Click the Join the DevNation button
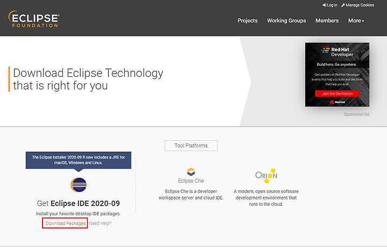This screenshot has width=387, height=248. 337,94
